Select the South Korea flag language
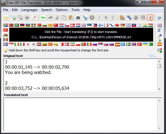166x134 pixels. 33,44
